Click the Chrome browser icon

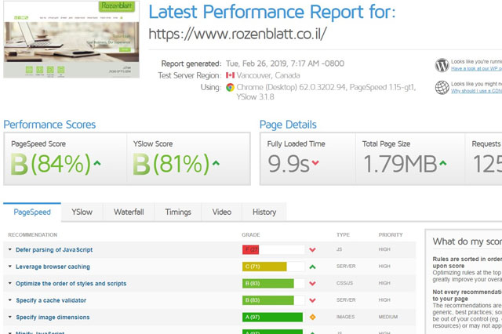tap(230, 87)
